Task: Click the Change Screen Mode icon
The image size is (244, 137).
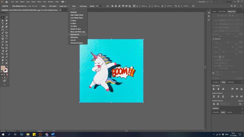Action: coord(5,81)
